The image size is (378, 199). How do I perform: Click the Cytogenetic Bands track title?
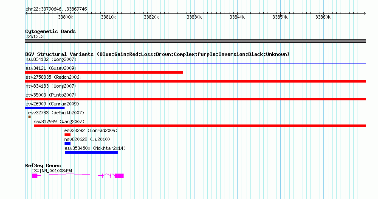tap(51, 31)
